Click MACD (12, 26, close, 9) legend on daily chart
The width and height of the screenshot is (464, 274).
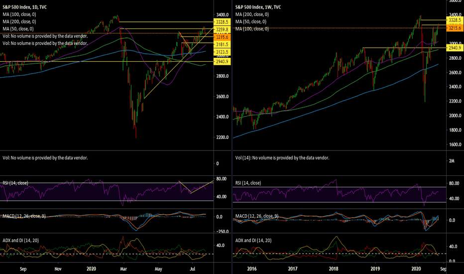(x=24, y=216)
